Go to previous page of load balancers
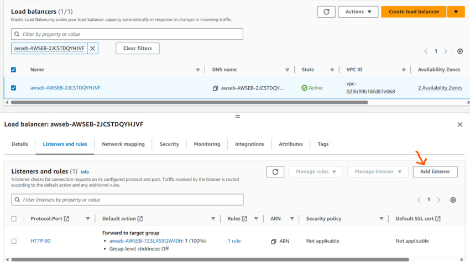470x262 pixels. pyautogui.click(x=426, y=51)
